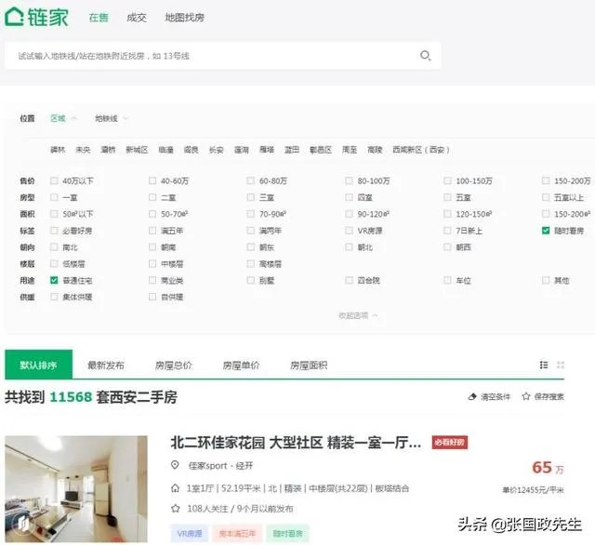Expand the 地铁线 dropdown

(112, 118)
